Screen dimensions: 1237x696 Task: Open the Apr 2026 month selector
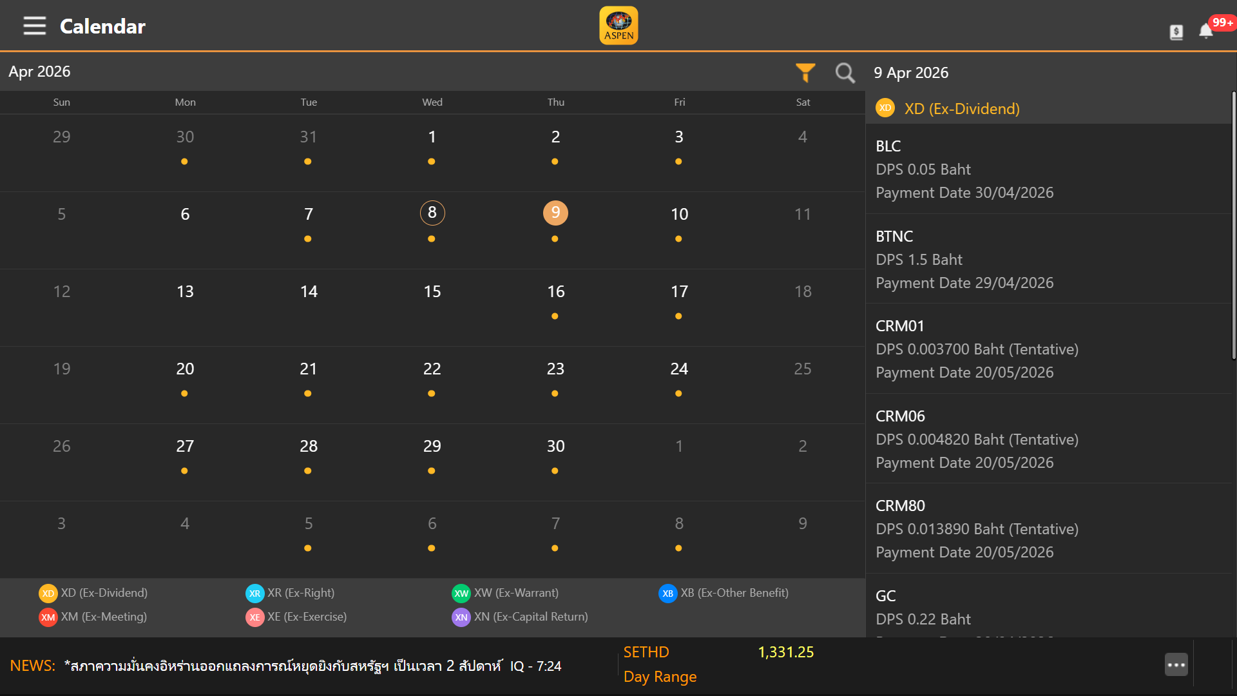(x=39, y=72)
